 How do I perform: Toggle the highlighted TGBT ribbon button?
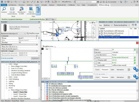(x=38, y=11)
